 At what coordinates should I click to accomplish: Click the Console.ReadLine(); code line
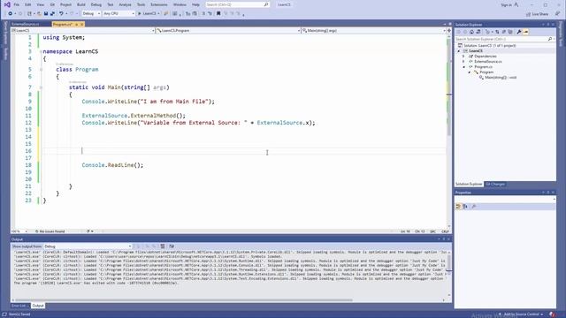(x=112, y=165)
